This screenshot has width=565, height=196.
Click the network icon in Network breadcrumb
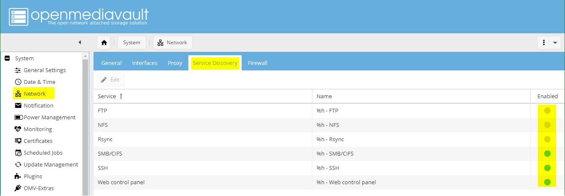point(160,43)
